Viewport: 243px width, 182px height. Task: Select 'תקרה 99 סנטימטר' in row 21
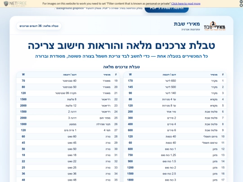(66, 93)
